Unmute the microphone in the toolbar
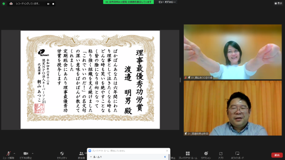 8,155
